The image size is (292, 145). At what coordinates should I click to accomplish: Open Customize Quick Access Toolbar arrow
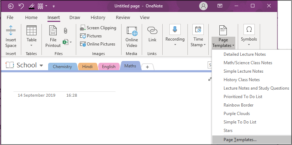(54, 6)
